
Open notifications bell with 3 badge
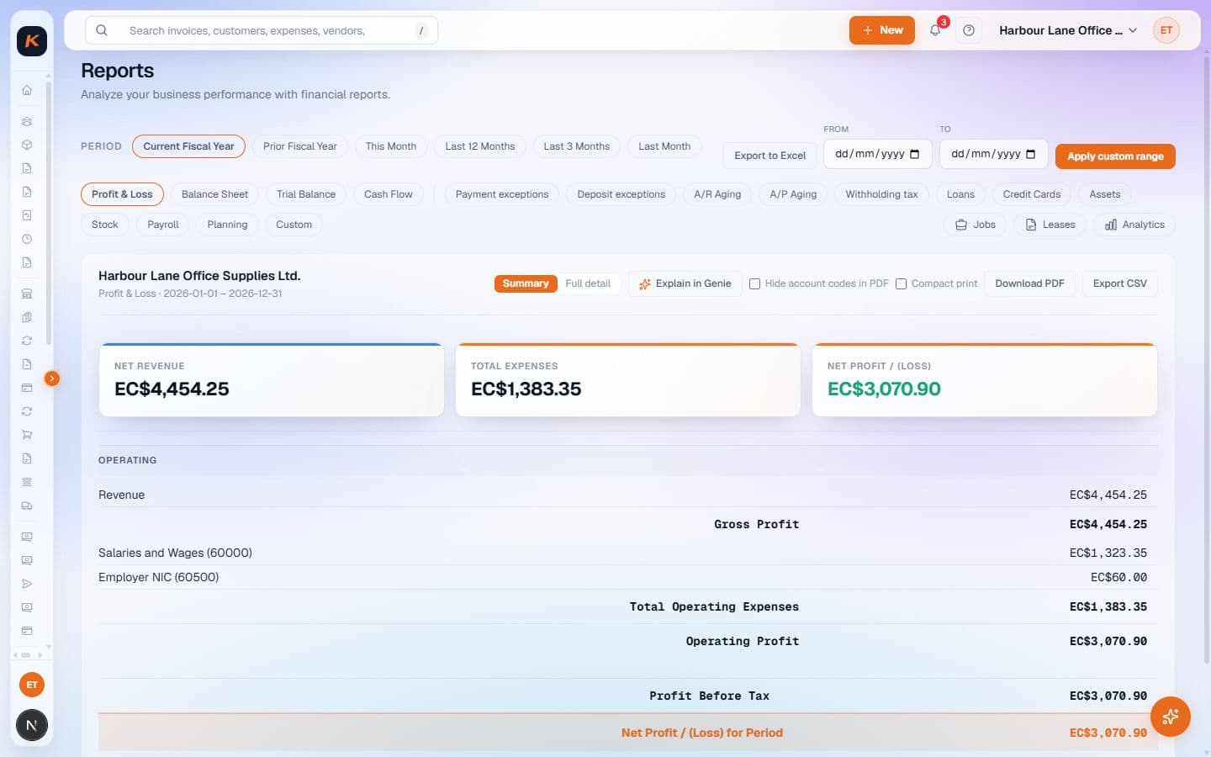pos(935,30)
